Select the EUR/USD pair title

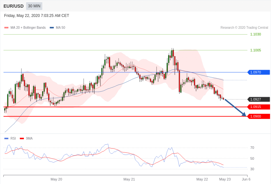click(x=13, y=6)
